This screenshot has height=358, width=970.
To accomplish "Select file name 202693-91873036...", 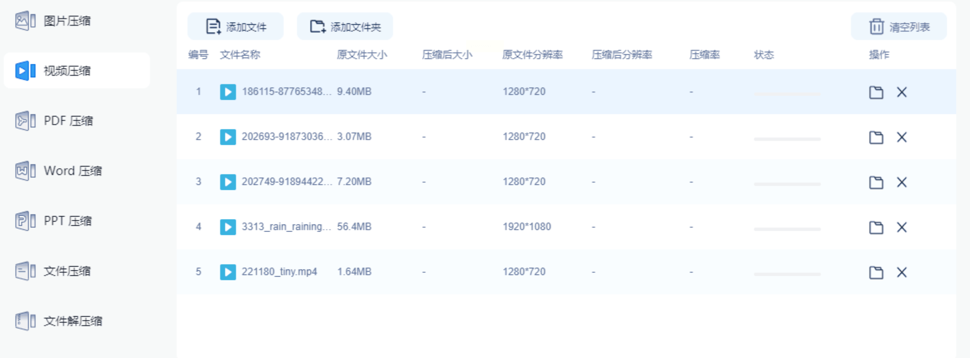I will tap(287, 136).
